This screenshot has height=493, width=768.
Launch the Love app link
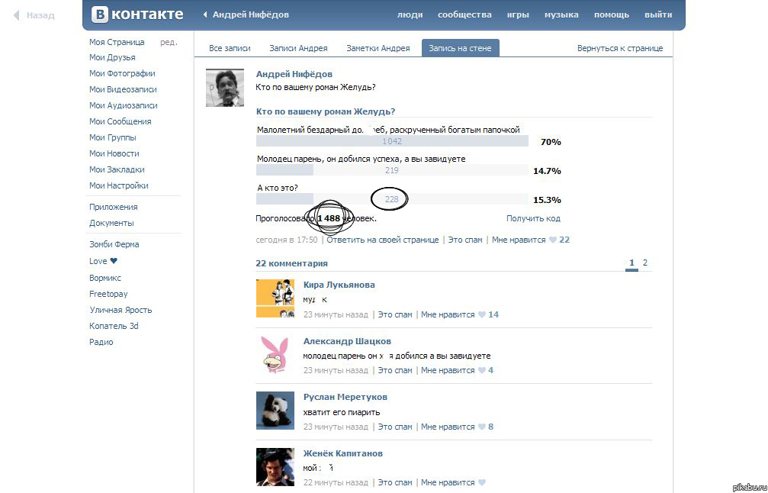[x=103, y=261]
